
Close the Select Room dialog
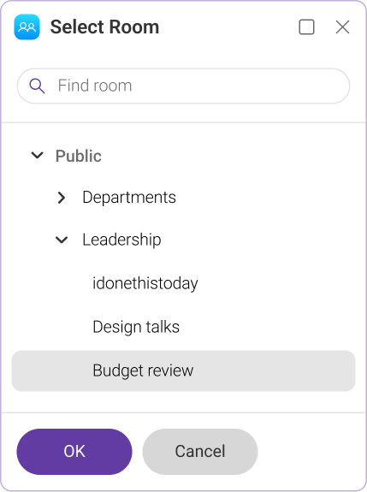[x=342, y=27]
